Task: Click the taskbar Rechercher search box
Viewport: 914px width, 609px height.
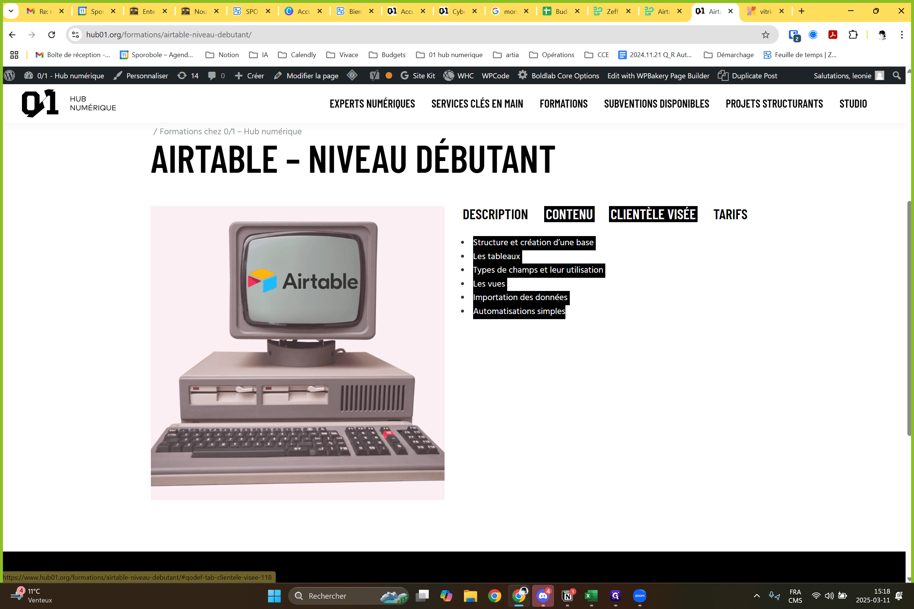Action: 349,596
